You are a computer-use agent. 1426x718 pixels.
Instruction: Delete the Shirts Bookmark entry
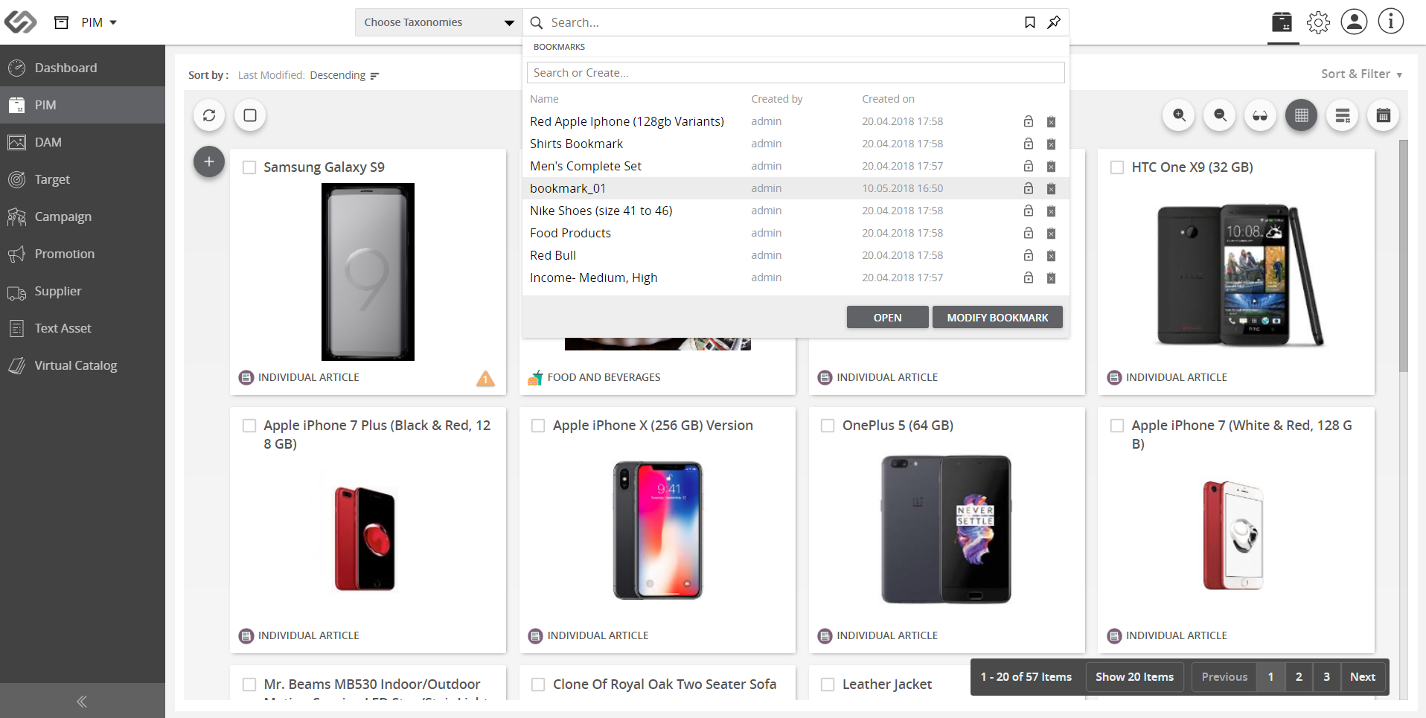[x=1051, y=144]
